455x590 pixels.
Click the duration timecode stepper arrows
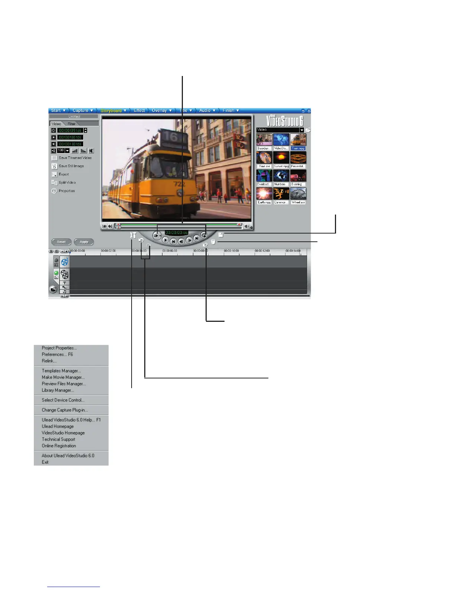pos(85,130)
